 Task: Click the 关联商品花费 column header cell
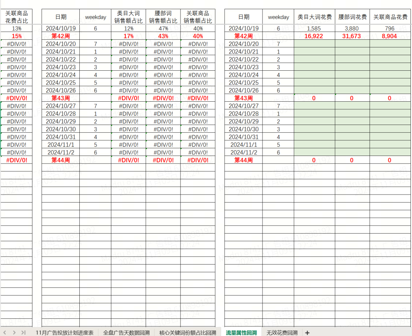coord(390,17)
